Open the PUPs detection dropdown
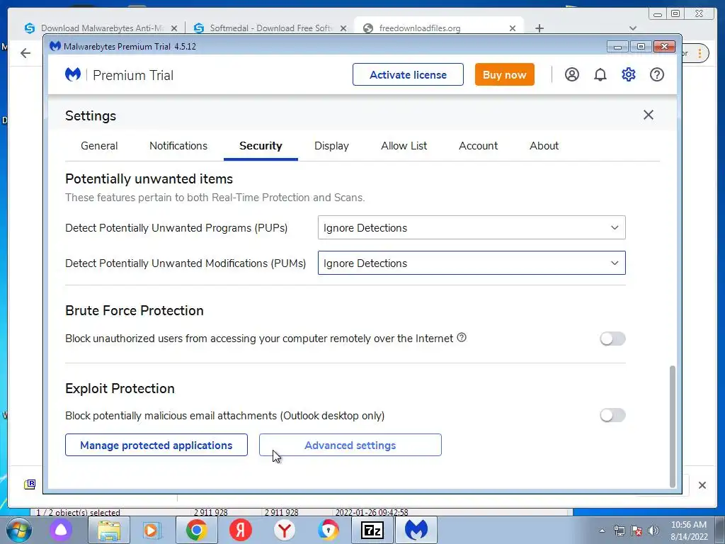The height and width of the screenshot is (544, 725). pyautogui.click(x=472, y=227)
